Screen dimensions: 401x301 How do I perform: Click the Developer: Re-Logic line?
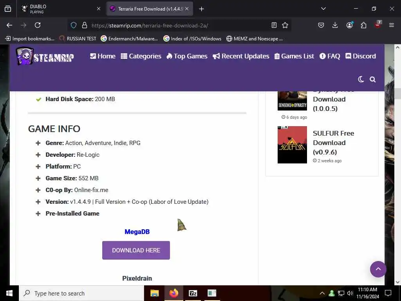click(72, 154)
